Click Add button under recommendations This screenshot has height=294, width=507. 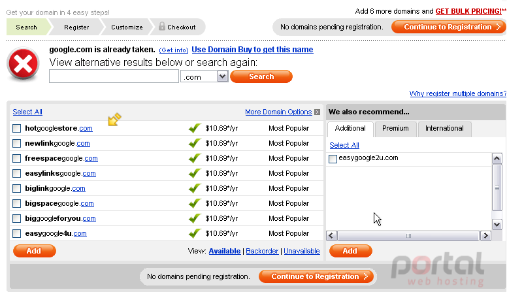click(350, 251)
